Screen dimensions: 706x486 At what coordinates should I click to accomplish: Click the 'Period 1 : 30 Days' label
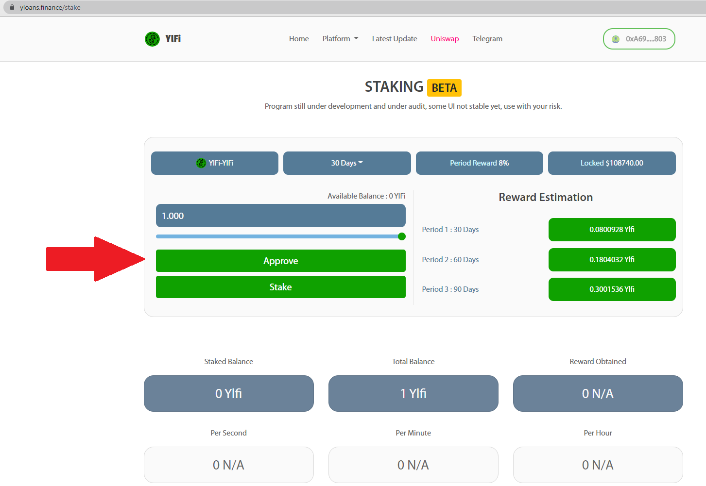point(450,230)
